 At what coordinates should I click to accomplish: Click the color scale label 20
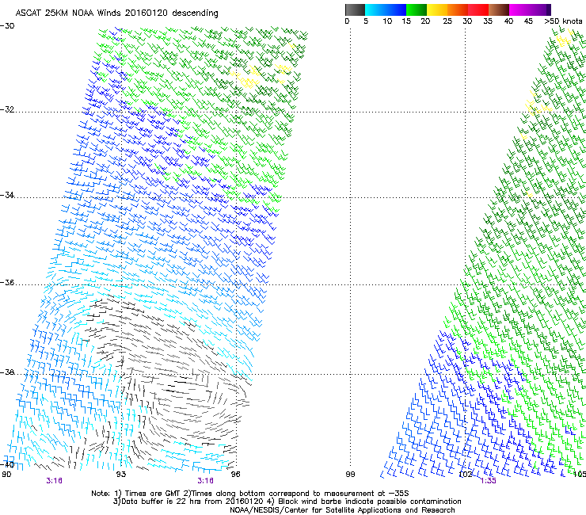pyautogui.click(x=425, y=21)
